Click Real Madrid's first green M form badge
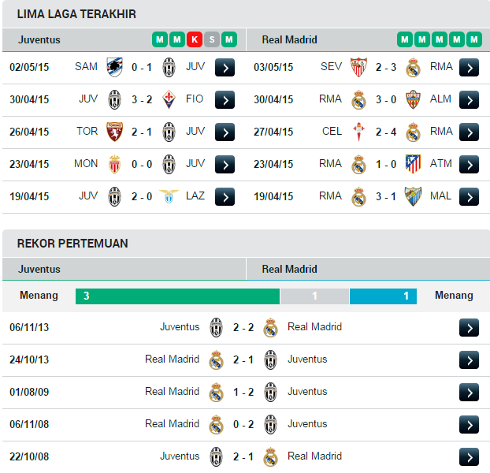 pyautogui.click(x=405, y=39)
